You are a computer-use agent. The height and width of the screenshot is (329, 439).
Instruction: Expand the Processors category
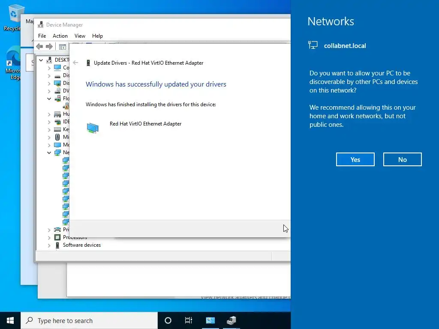[x=49, y=237]
